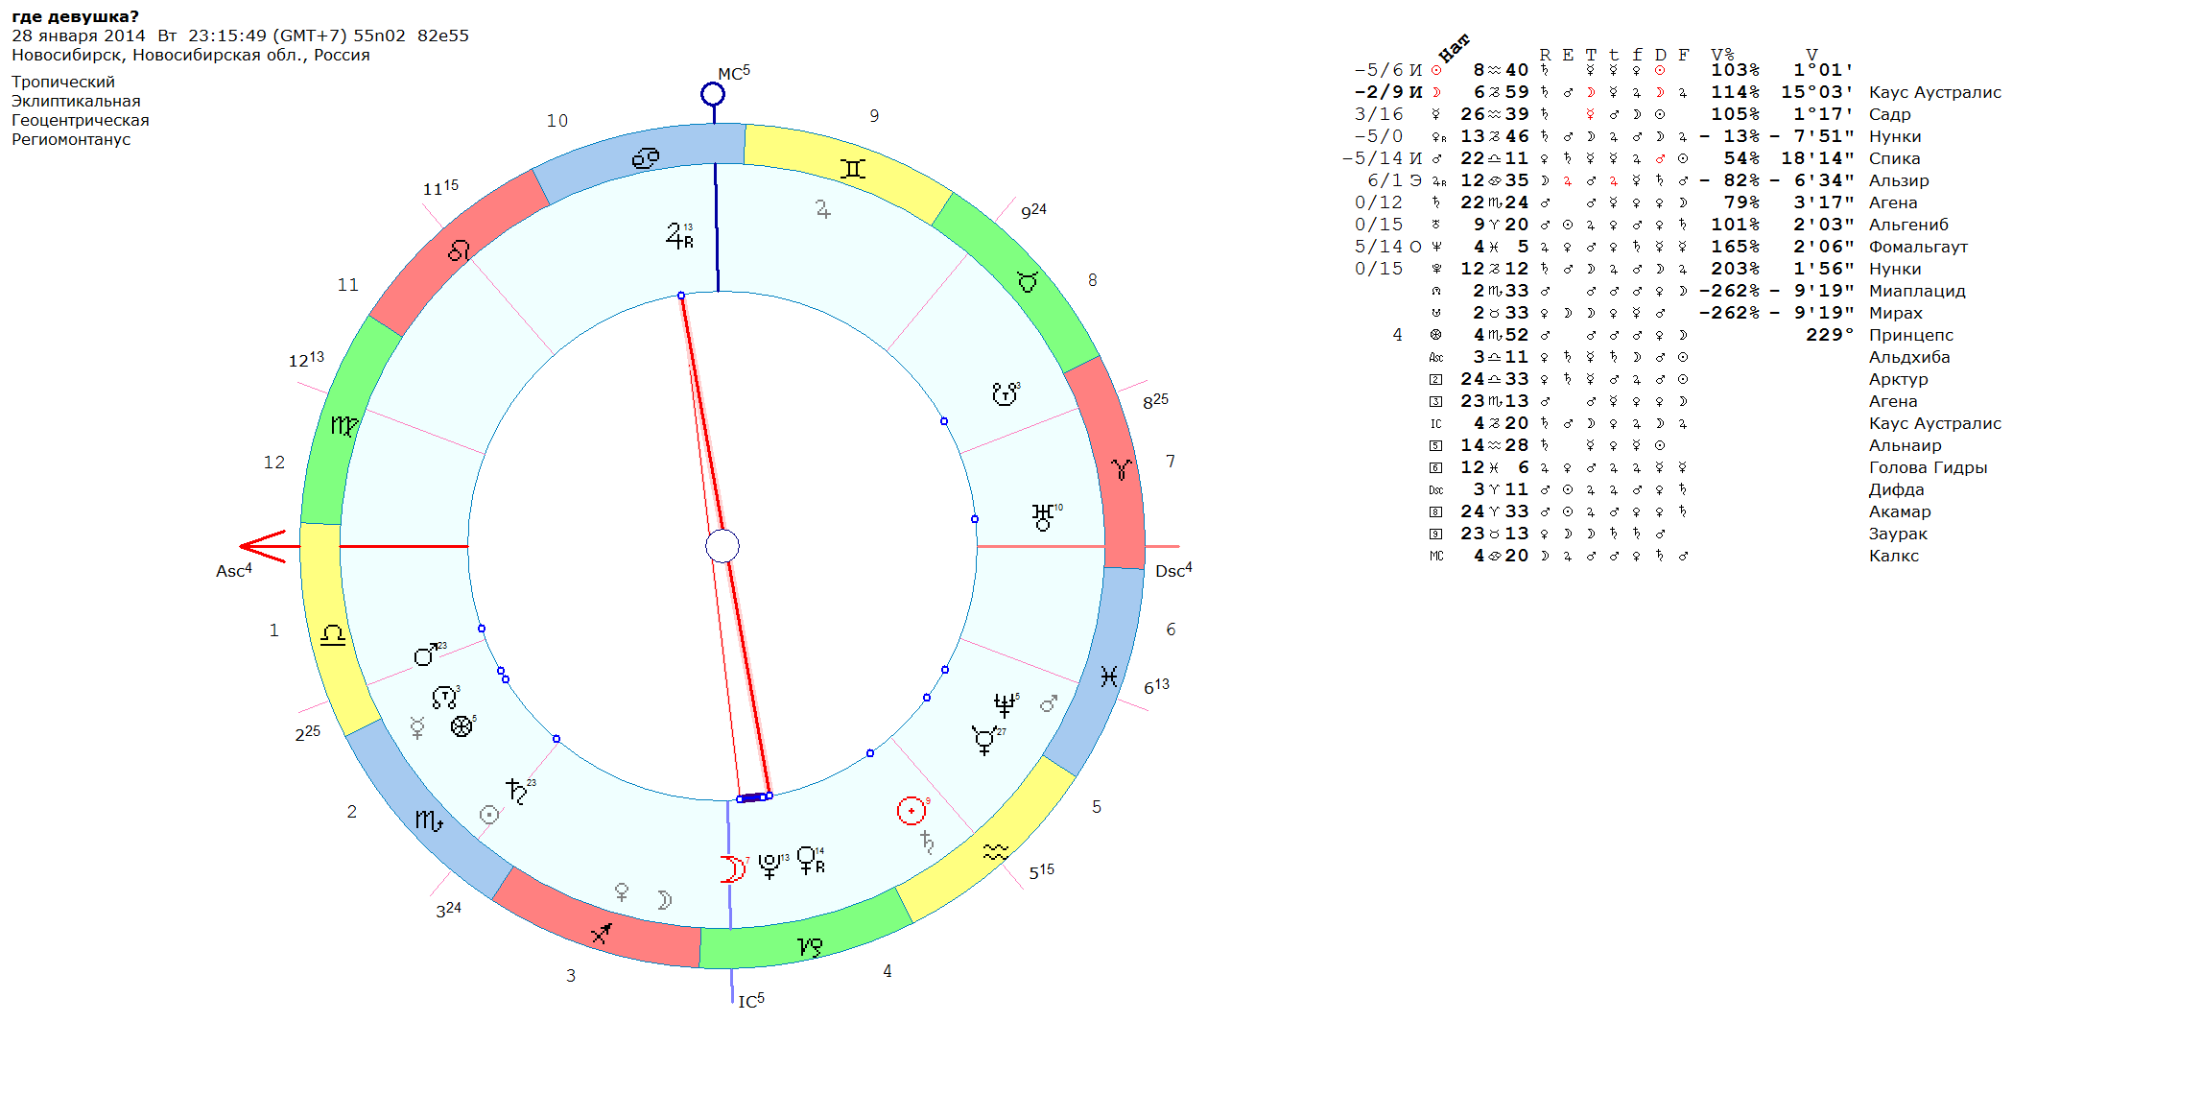This screenshot has width=2202, height=1093.
Task: Select the red Moon crescent symbol
Action: point(733,869)
